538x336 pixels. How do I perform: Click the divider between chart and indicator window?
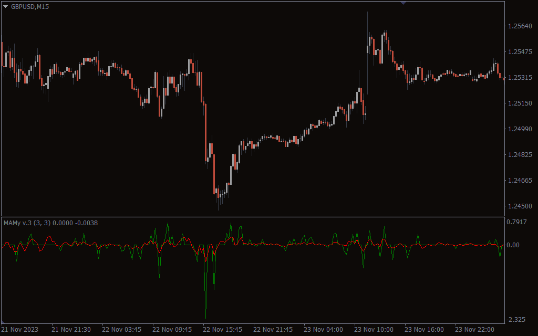[x=252, y=216]
